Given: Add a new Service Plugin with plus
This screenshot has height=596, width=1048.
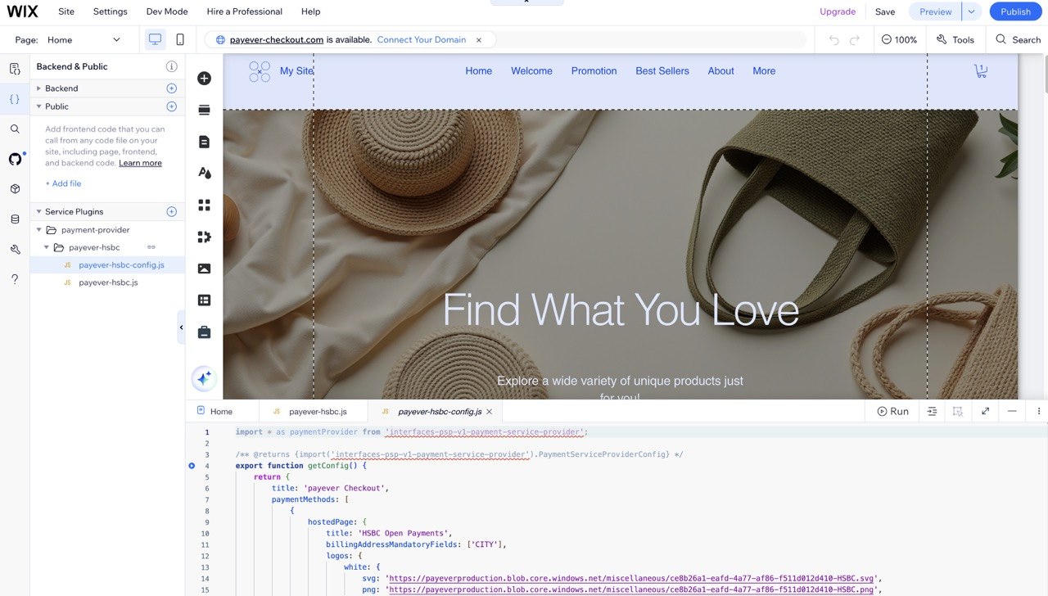Looking at the screenshot, I should coord(172,211).
